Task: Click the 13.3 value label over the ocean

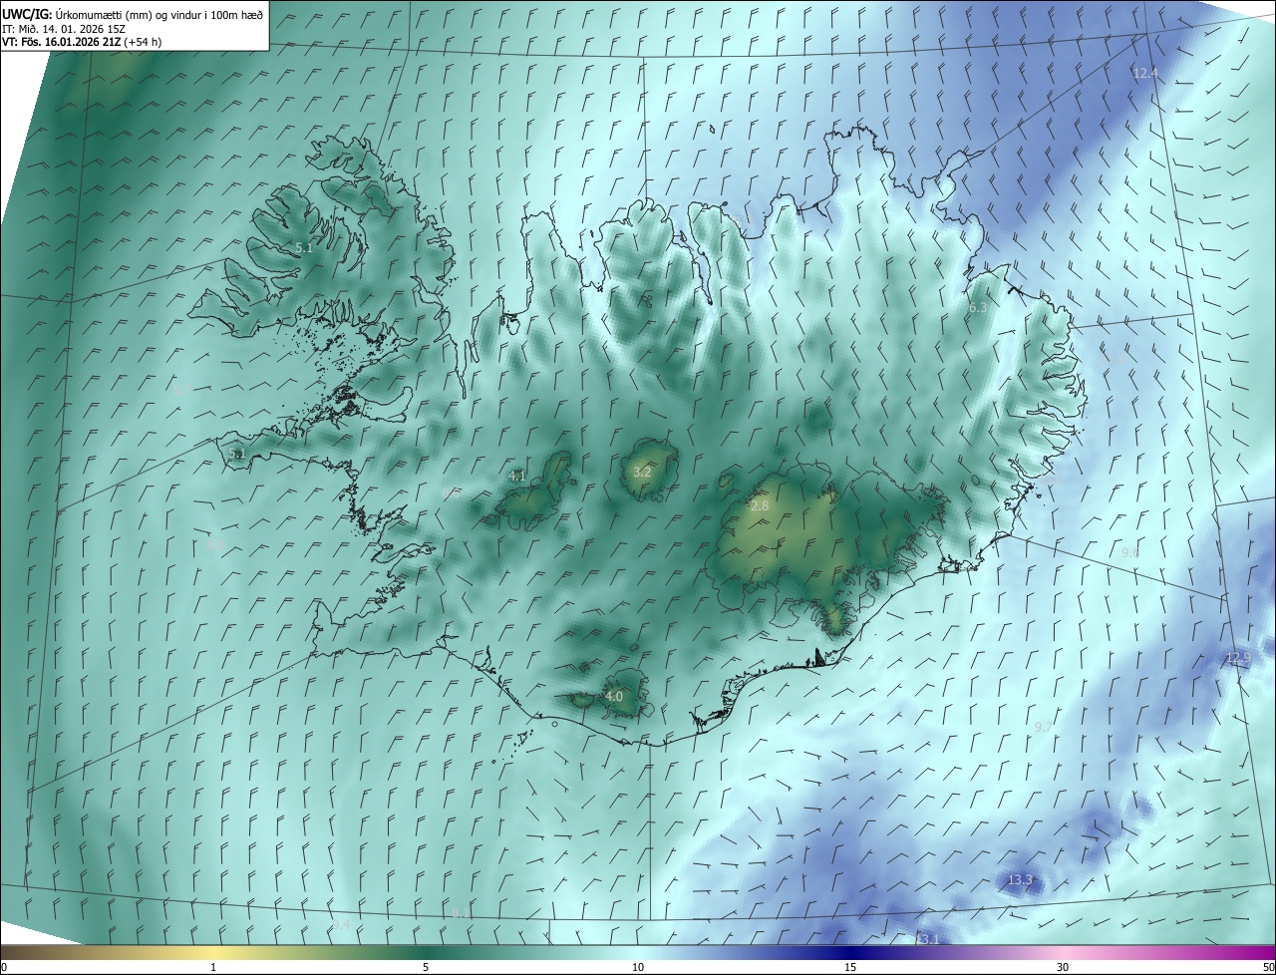Action: [x=1020, y=880]
